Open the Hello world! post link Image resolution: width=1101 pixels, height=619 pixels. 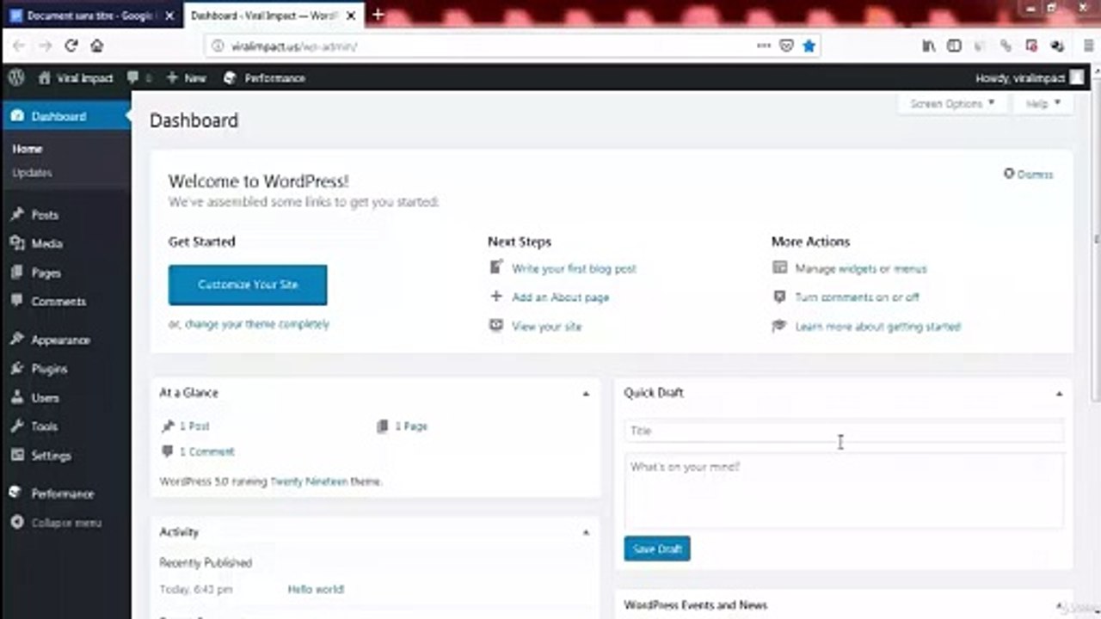(316, 590)
